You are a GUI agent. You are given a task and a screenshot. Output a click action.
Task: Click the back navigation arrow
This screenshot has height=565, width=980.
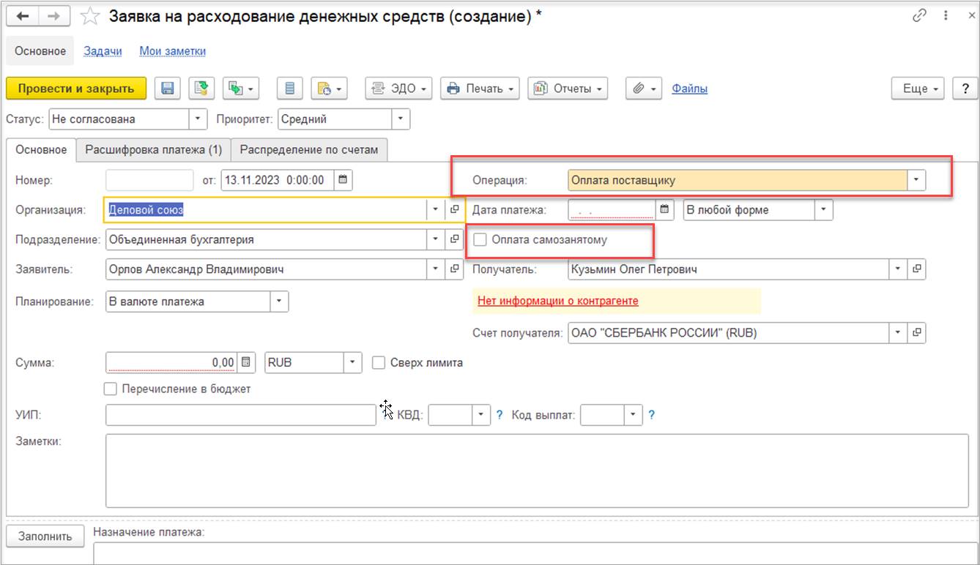22,16
